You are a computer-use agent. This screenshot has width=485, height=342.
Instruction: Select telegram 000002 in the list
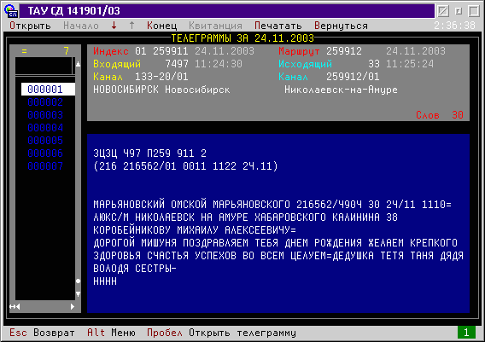point(45,102)
